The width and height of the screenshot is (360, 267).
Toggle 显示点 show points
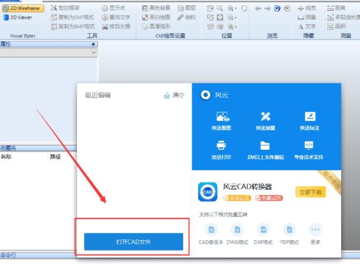(x=114, y=8)
